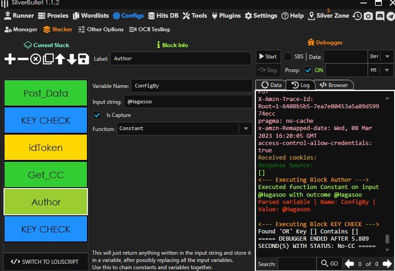
Task: Save the config with the floppy disk icon
Action: (83, 59)
